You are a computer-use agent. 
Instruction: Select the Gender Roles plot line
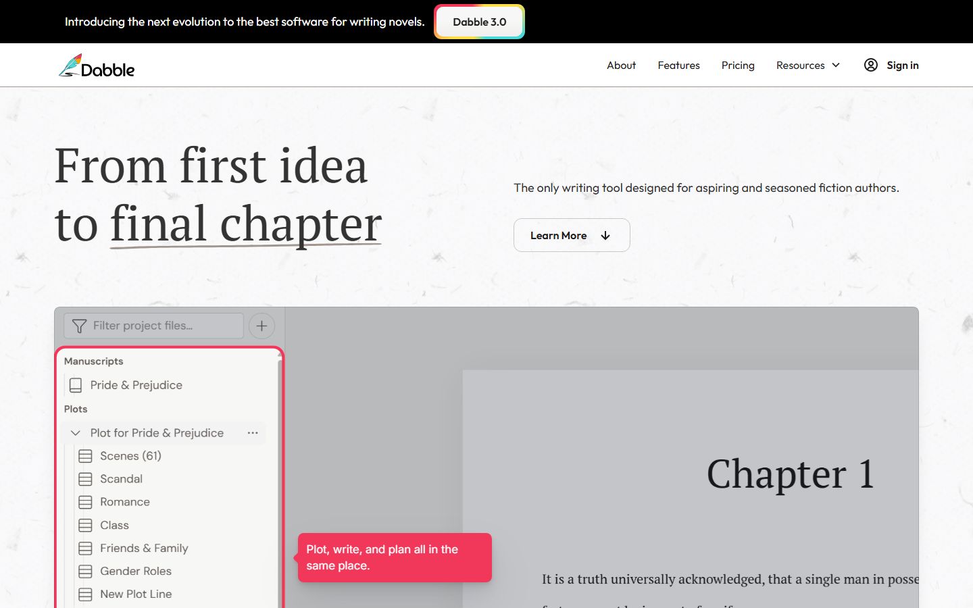pos(136,571)
